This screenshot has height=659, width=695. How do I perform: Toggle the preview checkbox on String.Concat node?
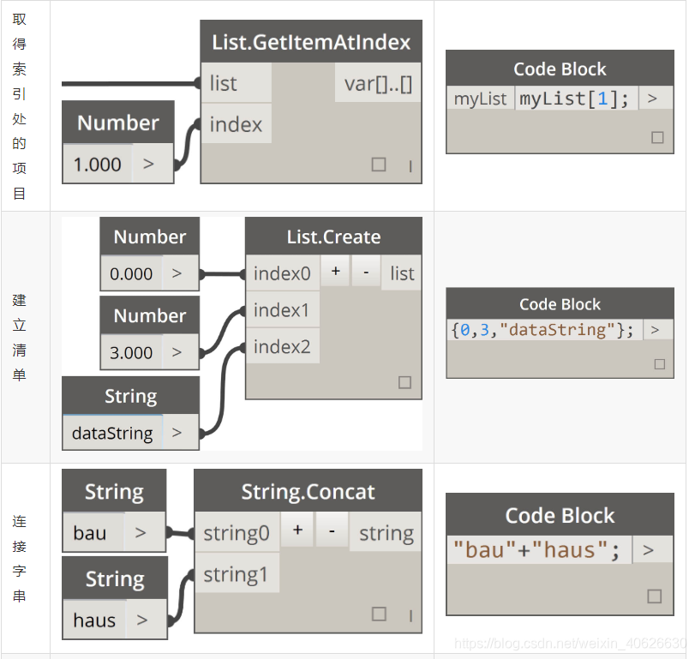click(x=379, y=614)
